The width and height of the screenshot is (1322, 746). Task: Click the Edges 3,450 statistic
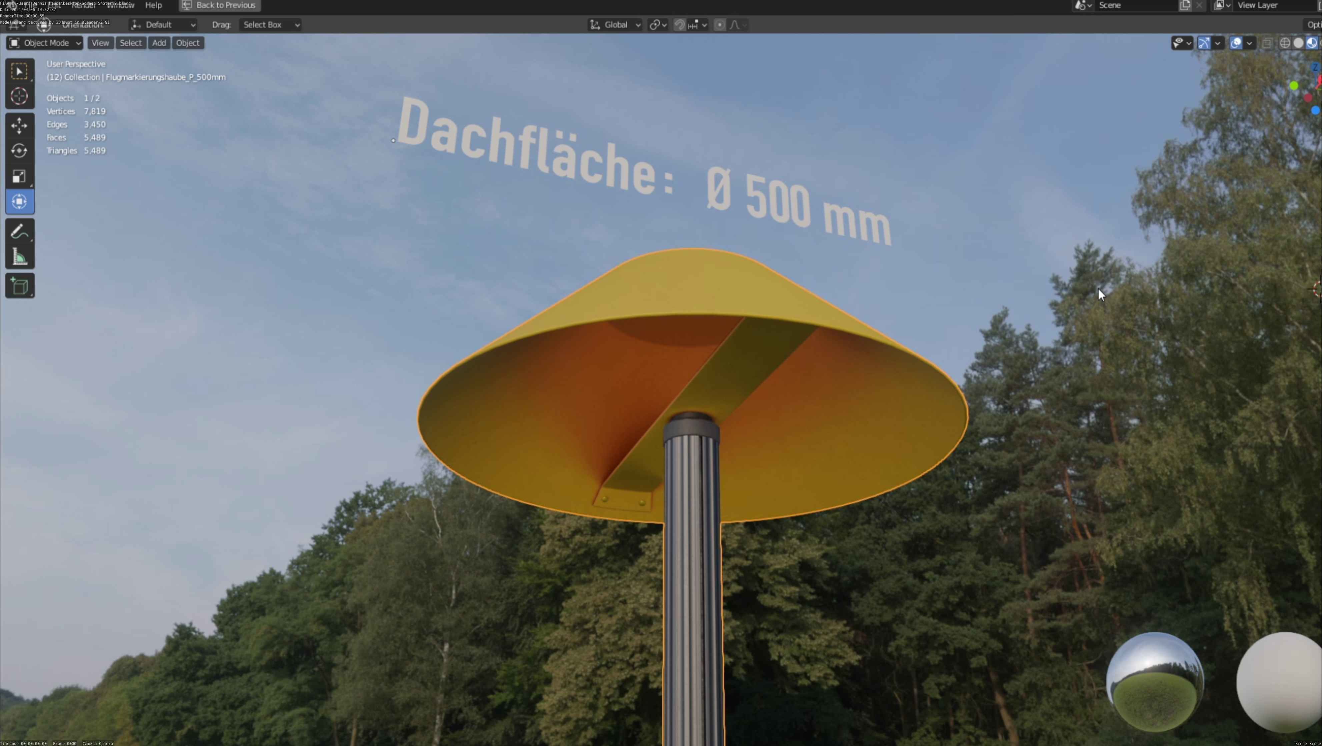tap(76, 125)
